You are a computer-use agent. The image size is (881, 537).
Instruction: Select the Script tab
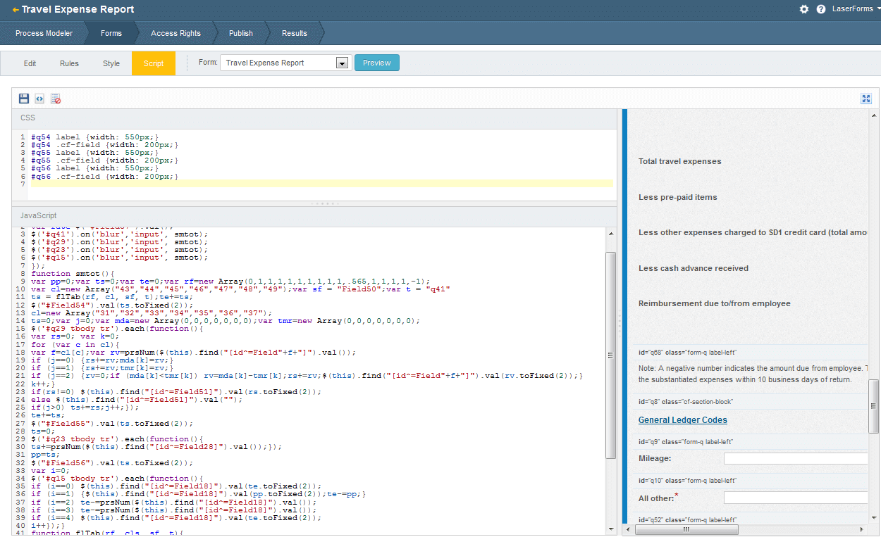coord(154,63)
